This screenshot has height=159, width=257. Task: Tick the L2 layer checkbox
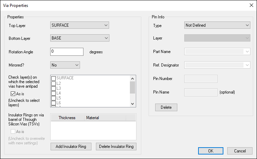pyautogui.click(x=53, y=83)
